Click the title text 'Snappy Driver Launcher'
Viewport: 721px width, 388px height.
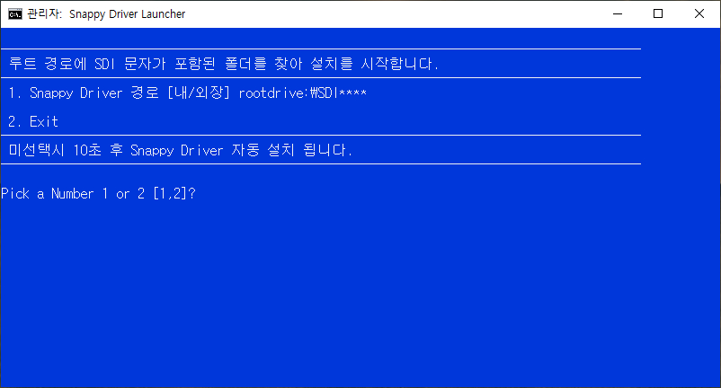[128, 14]
